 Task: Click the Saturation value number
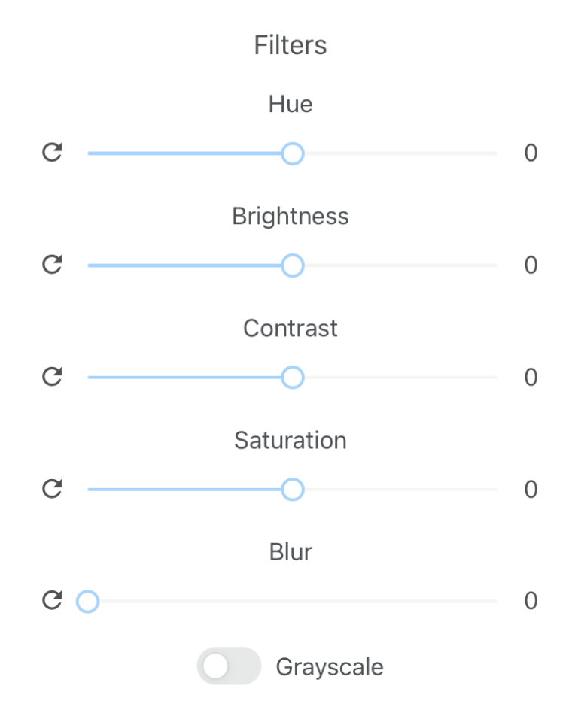(x=531, y=490)
